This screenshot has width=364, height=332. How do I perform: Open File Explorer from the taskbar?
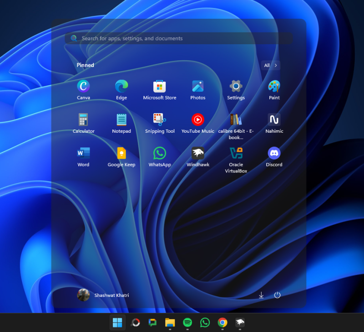[x=170, y=322]
